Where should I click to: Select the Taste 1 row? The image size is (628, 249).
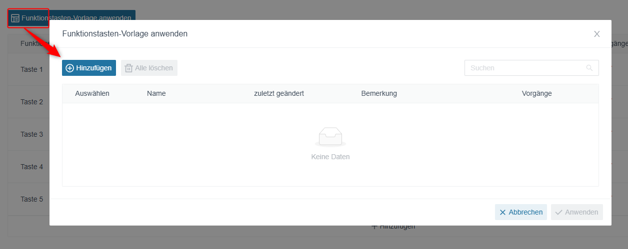tap(32, 69)
